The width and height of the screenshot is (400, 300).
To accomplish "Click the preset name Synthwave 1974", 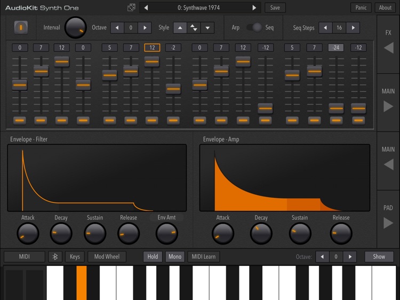I will pos(199,7).
